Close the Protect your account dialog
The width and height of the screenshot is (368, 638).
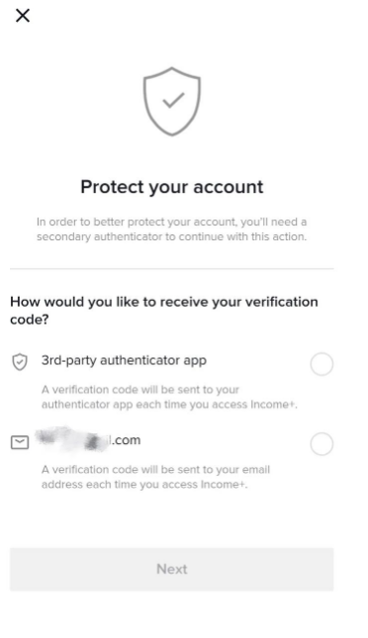[23, 16]
